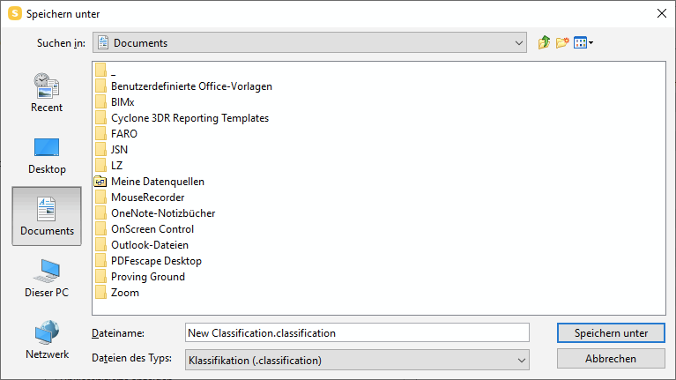676x380 pixels.
Task: Select the Zoom folder
Action: click(x=117, y=293)
